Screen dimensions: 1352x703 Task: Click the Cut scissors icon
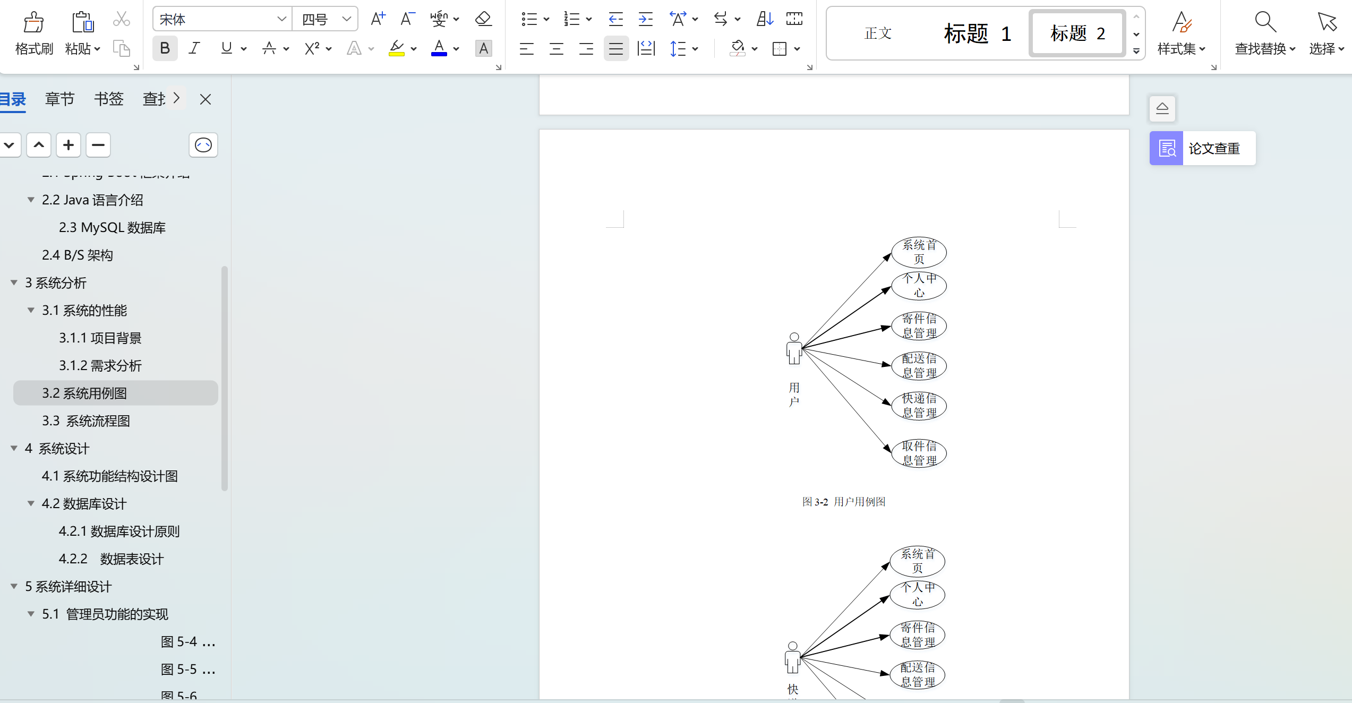[122, 19]
